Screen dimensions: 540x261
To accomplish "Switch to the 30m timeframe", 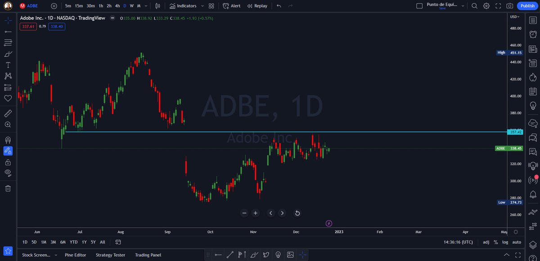I will point(90,6).
